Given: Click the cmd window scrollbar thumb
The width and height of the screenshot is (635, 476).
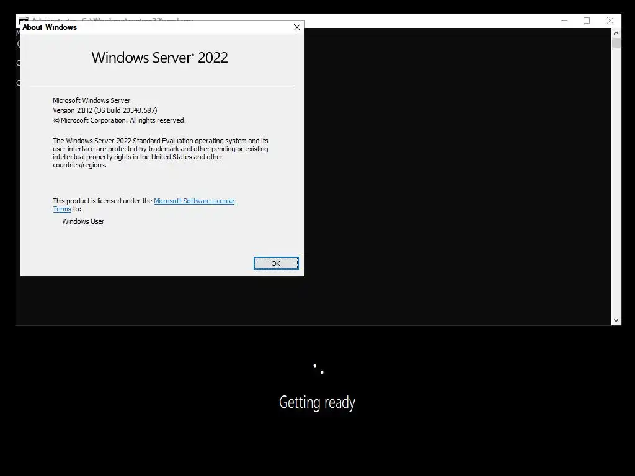Looking at the screenshot, I should (x=616, y=43).
